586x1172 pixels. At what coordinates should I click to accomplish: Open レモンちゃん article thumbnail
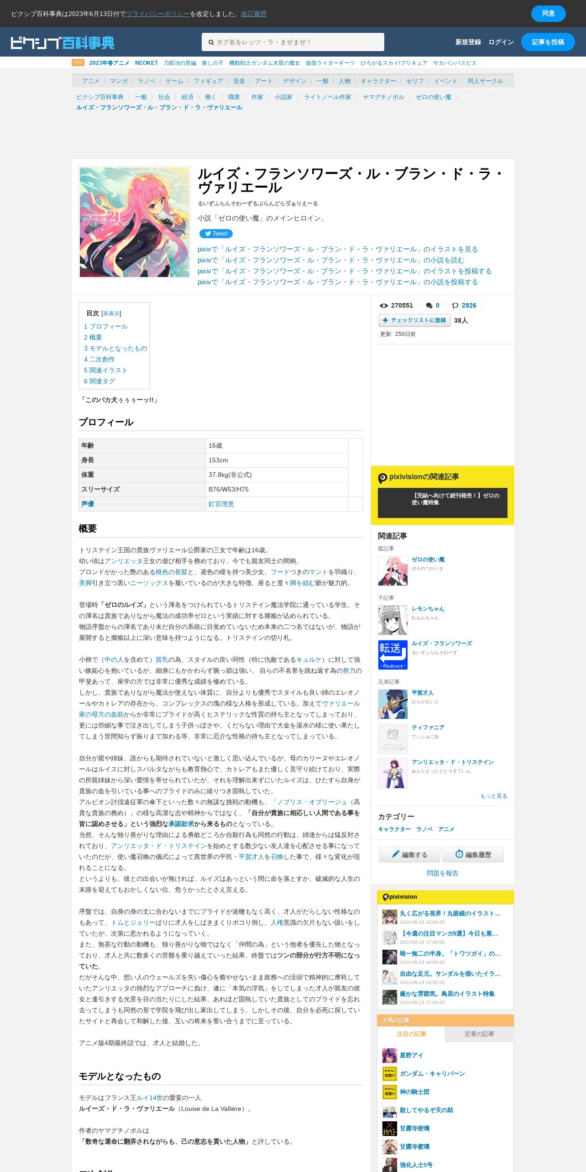click(x=392, y=620)
